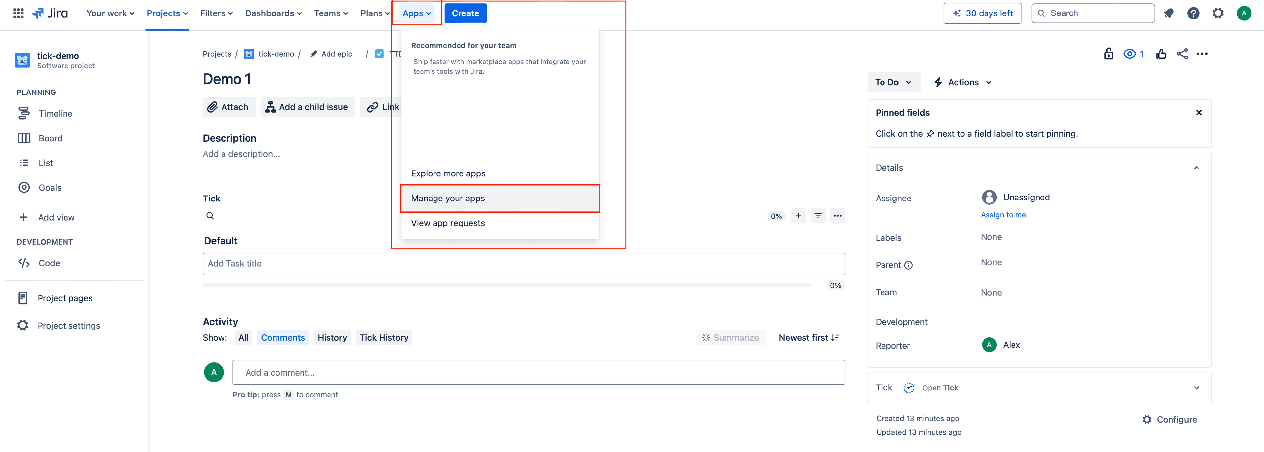Open the app switcher grid icon
Viewport: 1264px width, 452px height.
click(18, 13)
